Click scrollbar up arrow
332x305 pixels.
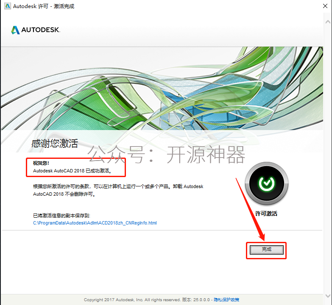click(x=328, y=22)
